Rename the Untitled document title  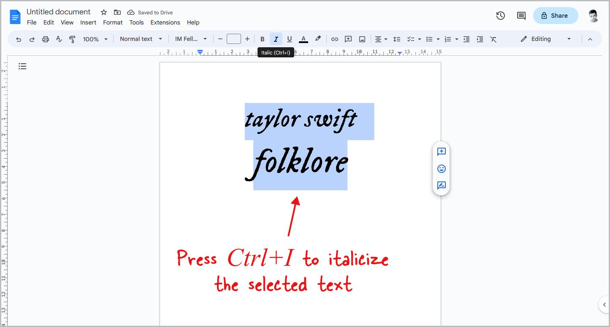[x=58, y=12]
